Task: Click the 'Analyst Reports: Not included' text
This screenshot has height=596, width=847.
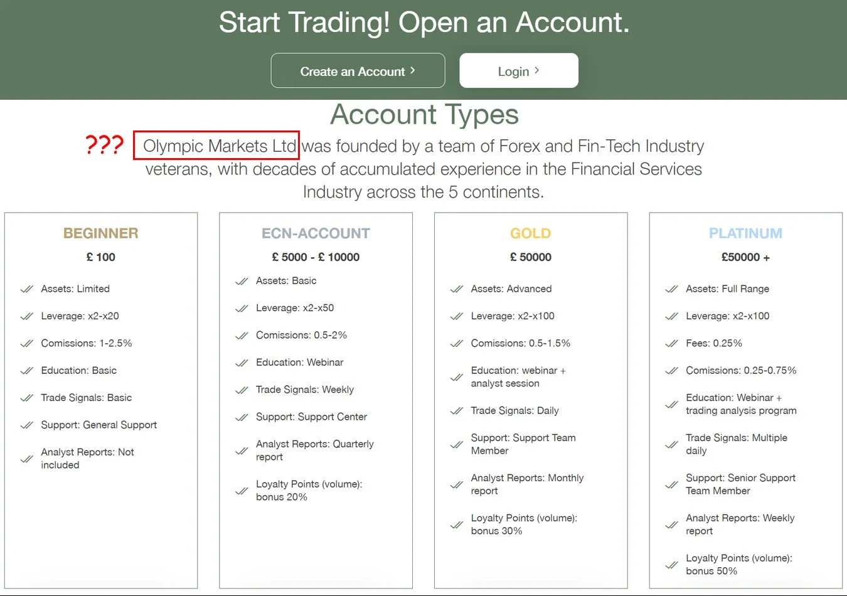Action: click(x=88, y=459)
